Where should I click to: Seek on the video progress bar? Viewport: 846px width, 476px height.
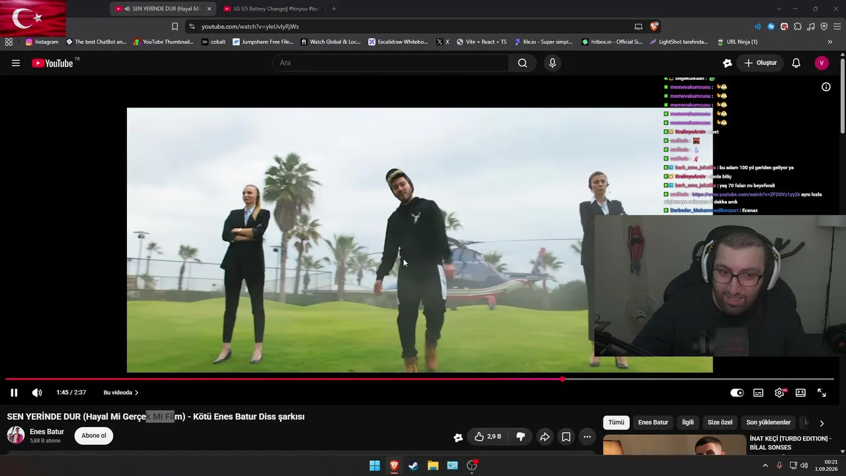[x=420, y=379]
